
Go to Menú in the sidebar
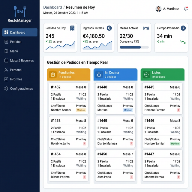pyautogui.click(x=14, y=51)
